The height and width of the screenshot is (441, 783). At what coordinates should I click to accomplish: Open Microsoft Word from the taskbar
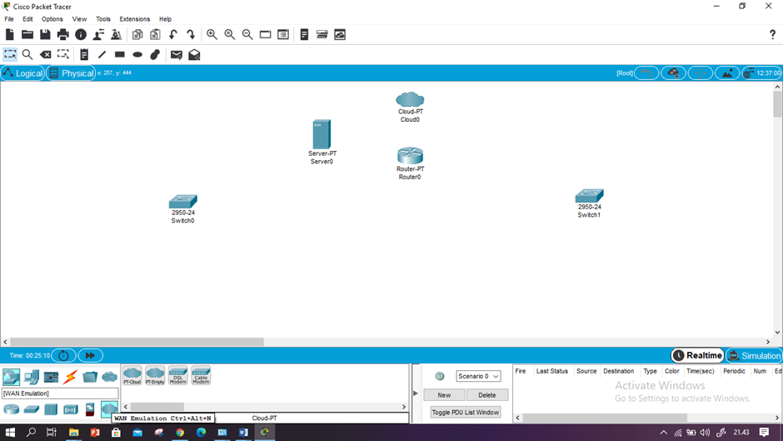[243, 432]
